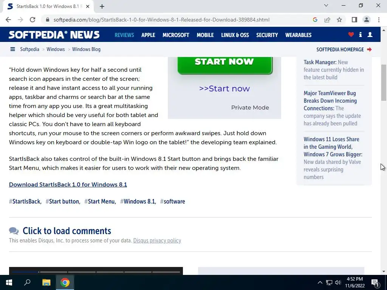The image size is (387, 290).
Task: Open the Security news section
Action: [x=267, y=35]
